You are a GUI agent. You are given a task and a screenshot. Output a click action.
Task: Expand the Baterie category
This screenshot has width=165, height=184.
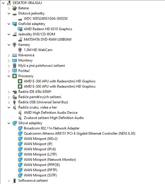(x=9, y=8)
